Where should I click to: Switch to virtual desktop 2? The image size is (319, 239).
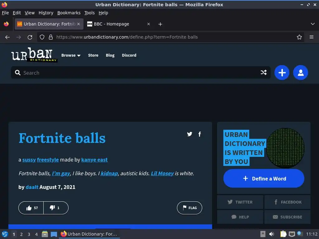pos(21,234)
